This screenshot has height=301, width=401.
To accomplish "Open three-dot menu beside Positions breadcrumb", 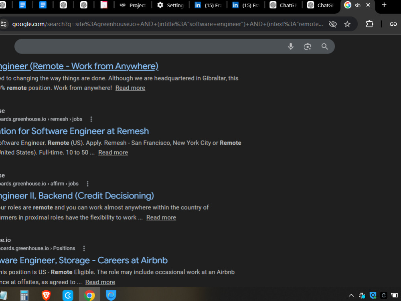I will 84,248.
